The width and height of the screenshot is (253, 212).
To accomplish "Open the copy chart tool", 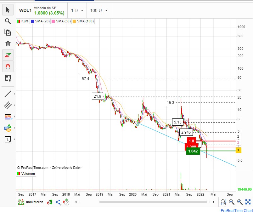I will point(8,32).
